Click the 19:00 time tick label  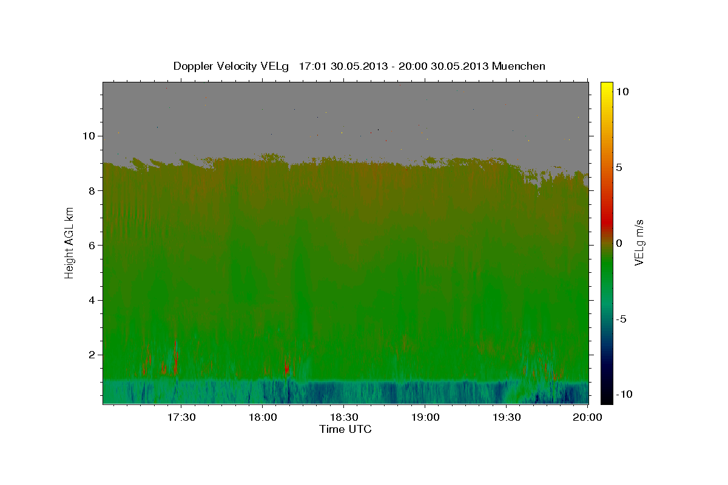click(425, 417)
